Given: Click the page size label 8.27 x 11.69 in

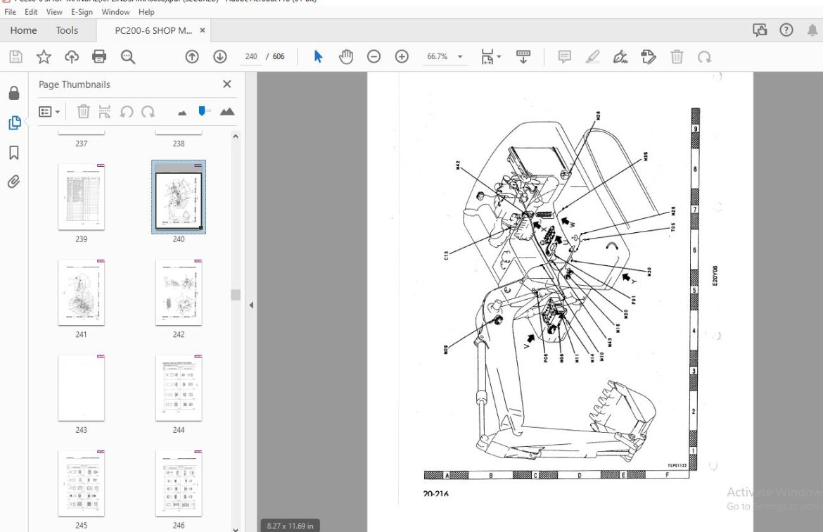Looking at the screenshot, I should (x=290, y=526).
